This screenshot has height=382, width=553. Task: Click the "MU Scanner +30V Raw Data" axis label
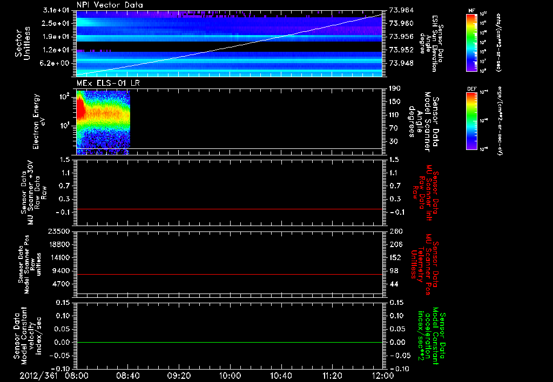(x=34, y=193)
